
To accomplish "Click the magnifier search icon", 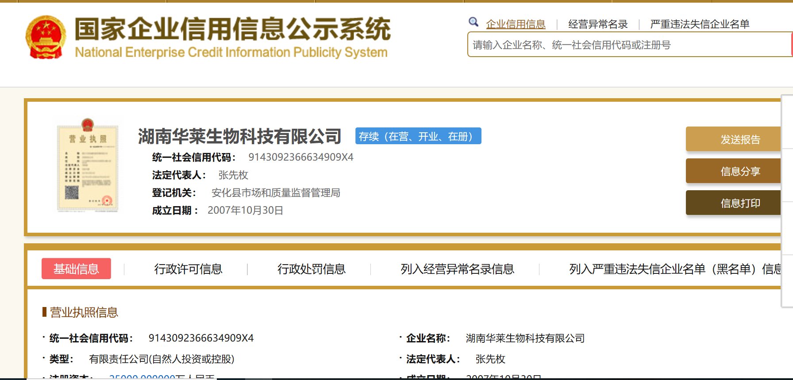I will coord(473,22).
